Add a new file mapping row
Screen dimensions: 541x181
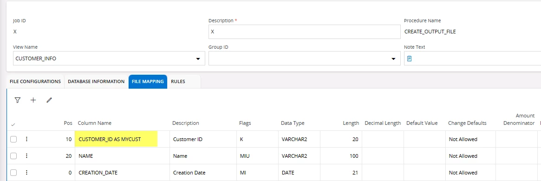tap(33, 100)
